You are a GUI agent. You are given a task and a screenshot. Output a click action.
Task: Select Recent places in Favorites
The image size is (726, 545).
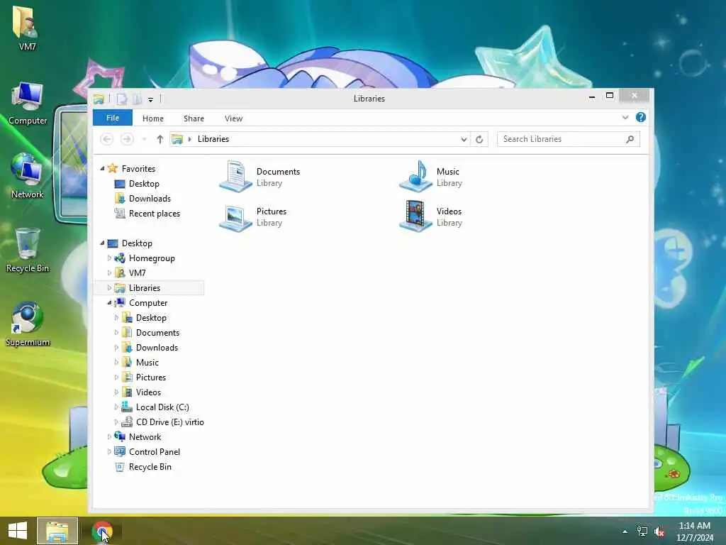[x=154, y=213]
